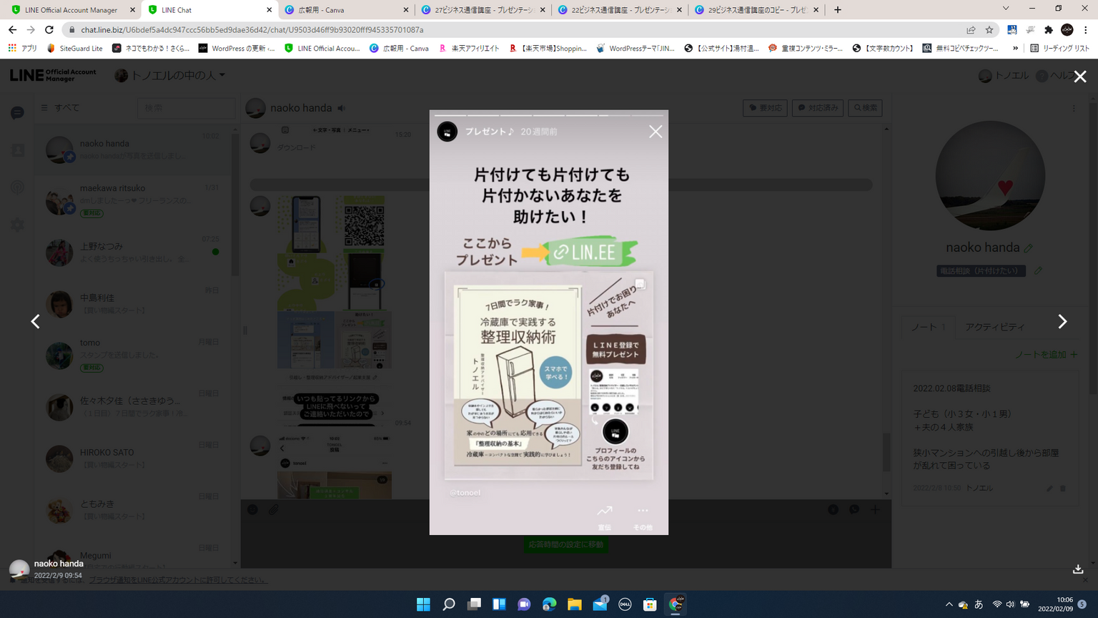Screen dimensions: 1098x618
Task: Go to the previous image
Action: coord(35,322)
